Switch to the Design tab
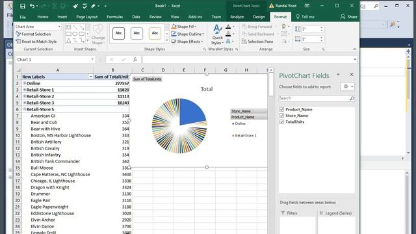 (259, 17)
